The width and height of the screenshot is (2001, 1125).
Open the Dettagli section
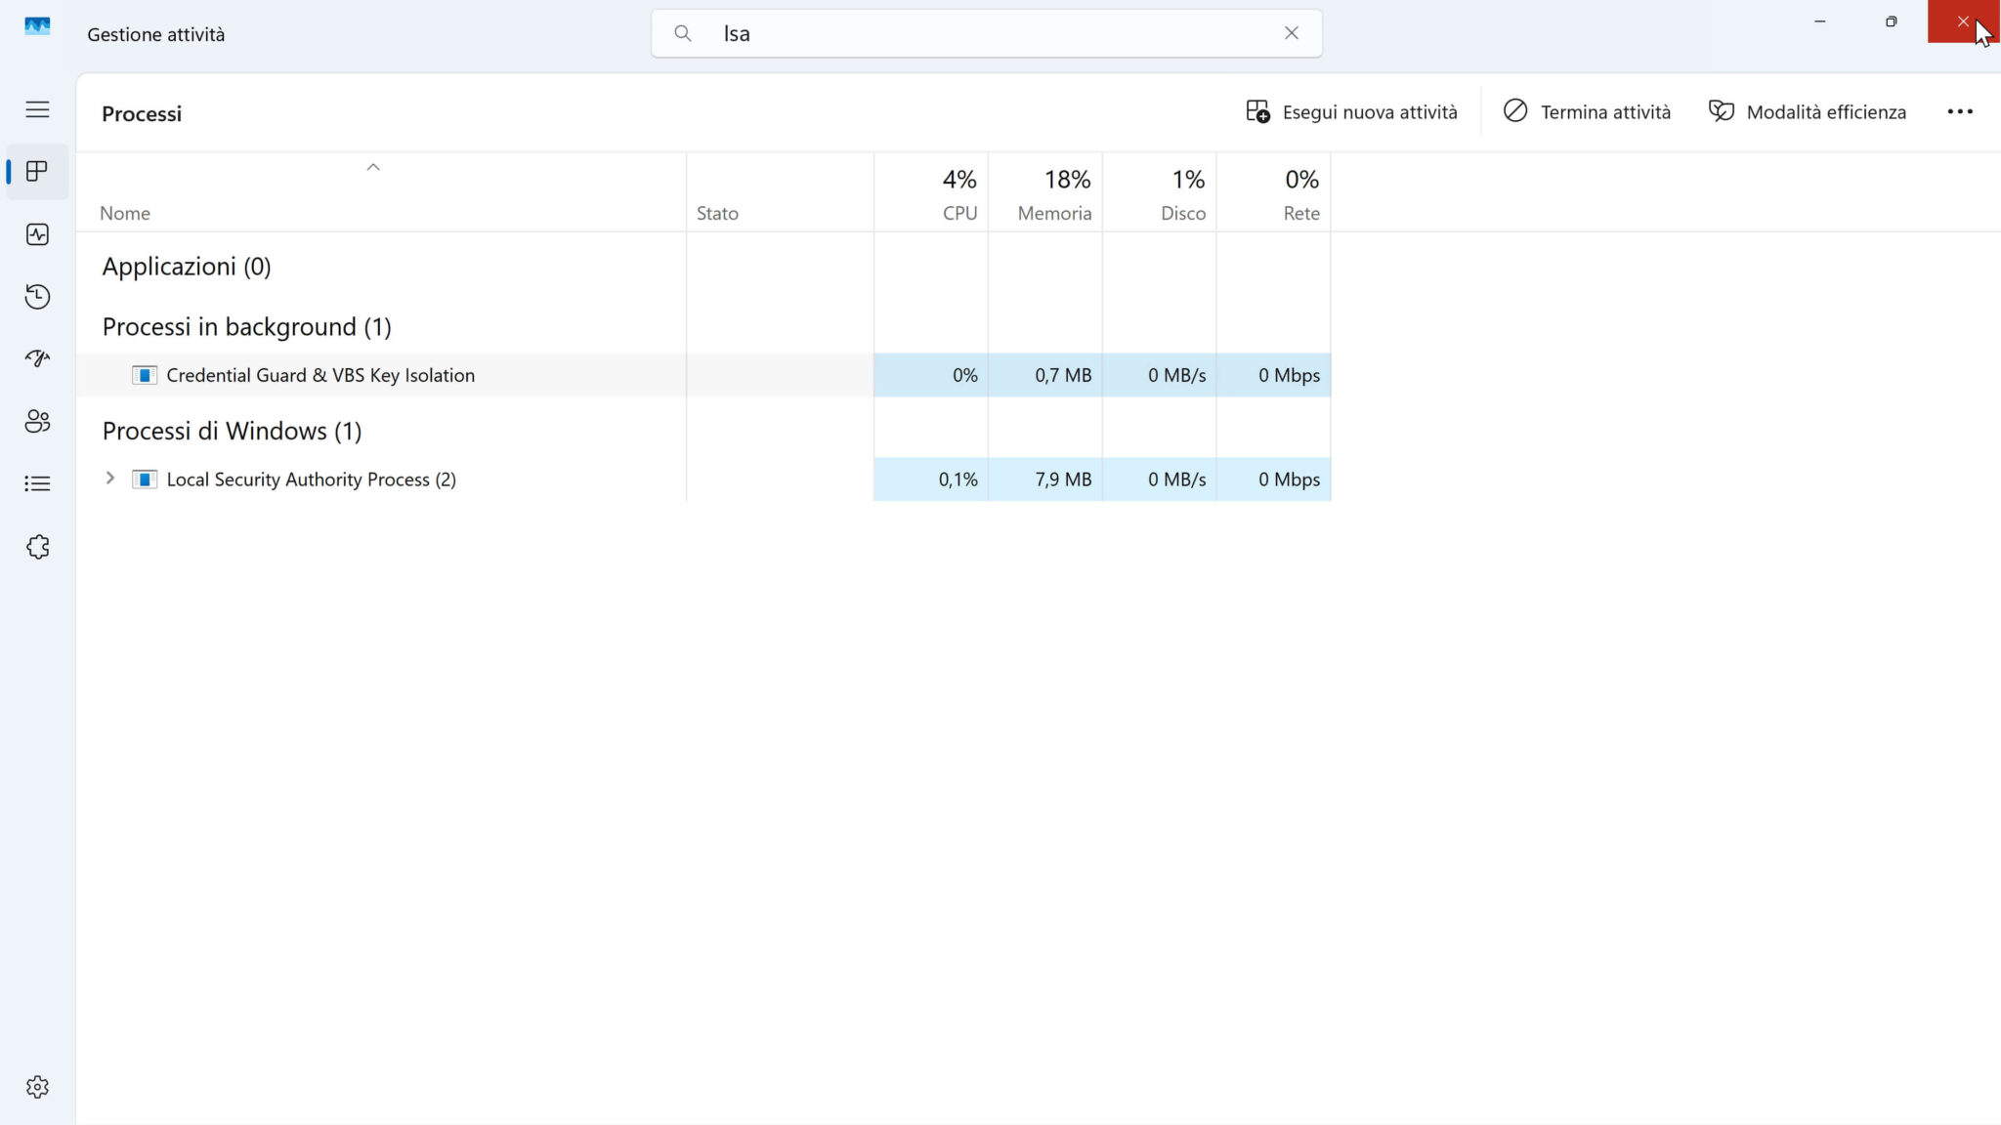[37, 483]
